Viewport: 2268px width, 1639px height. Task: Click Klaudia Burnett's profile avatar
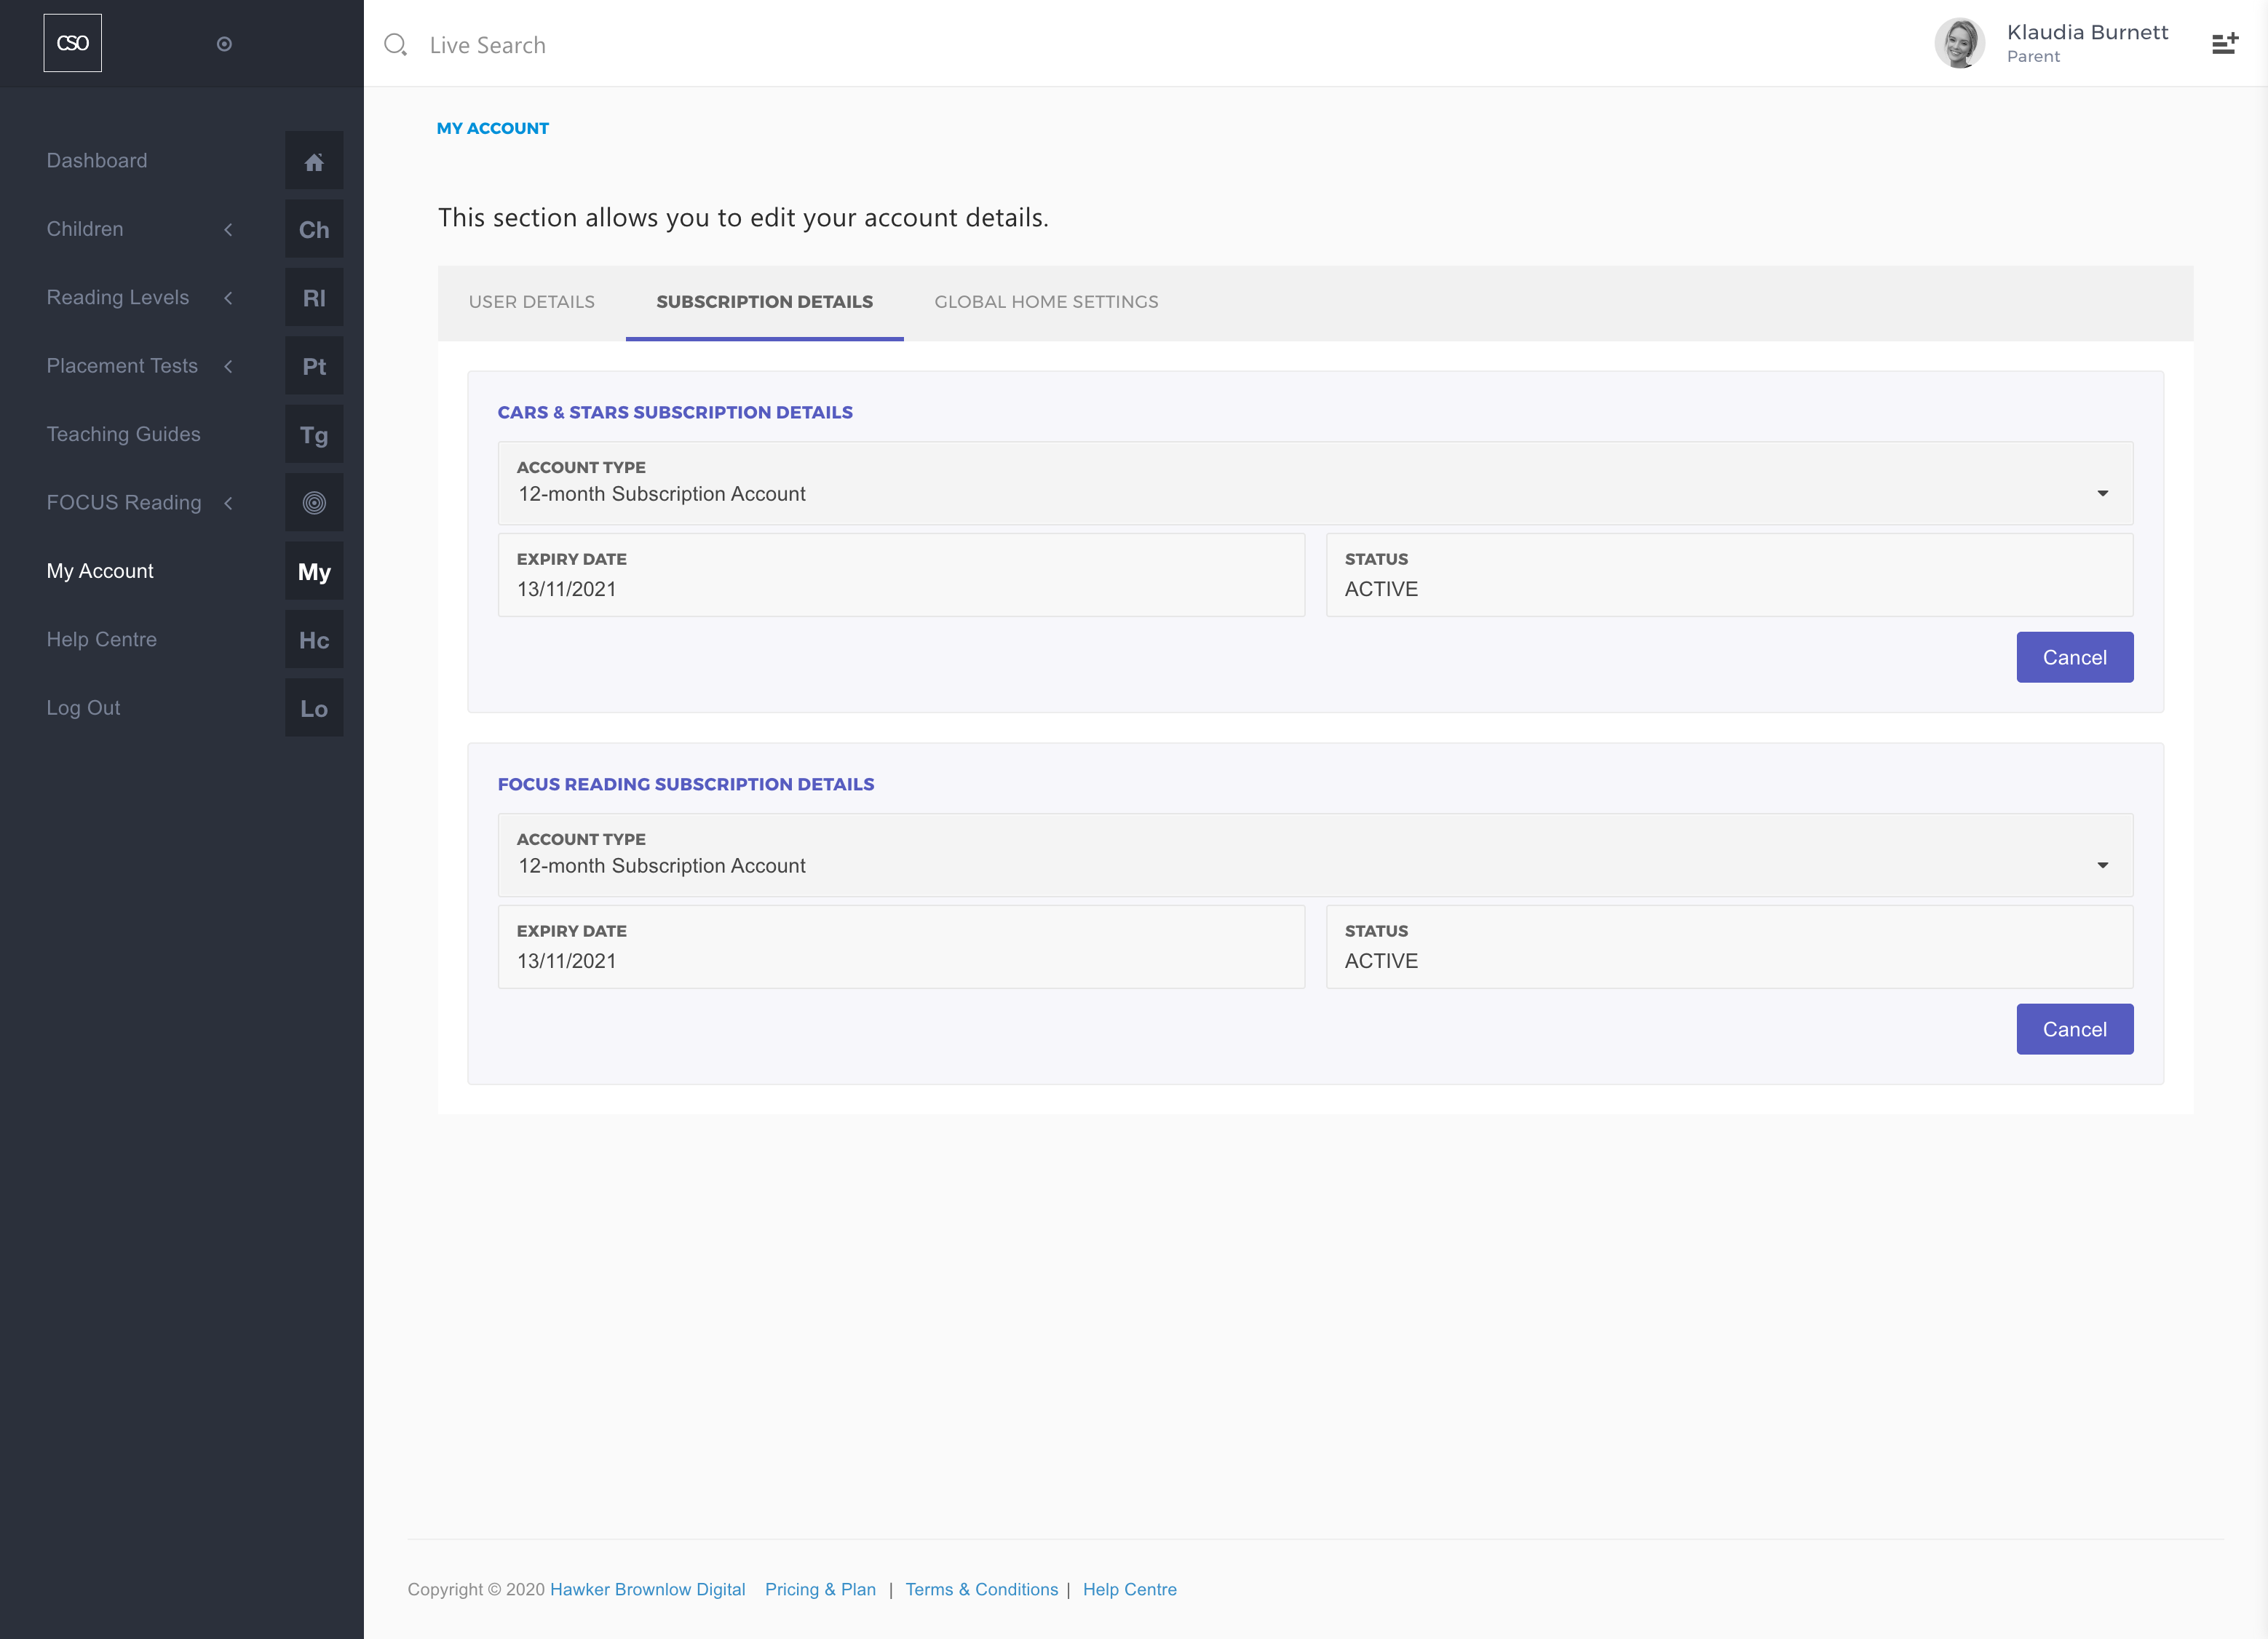tap(1959, 43)
